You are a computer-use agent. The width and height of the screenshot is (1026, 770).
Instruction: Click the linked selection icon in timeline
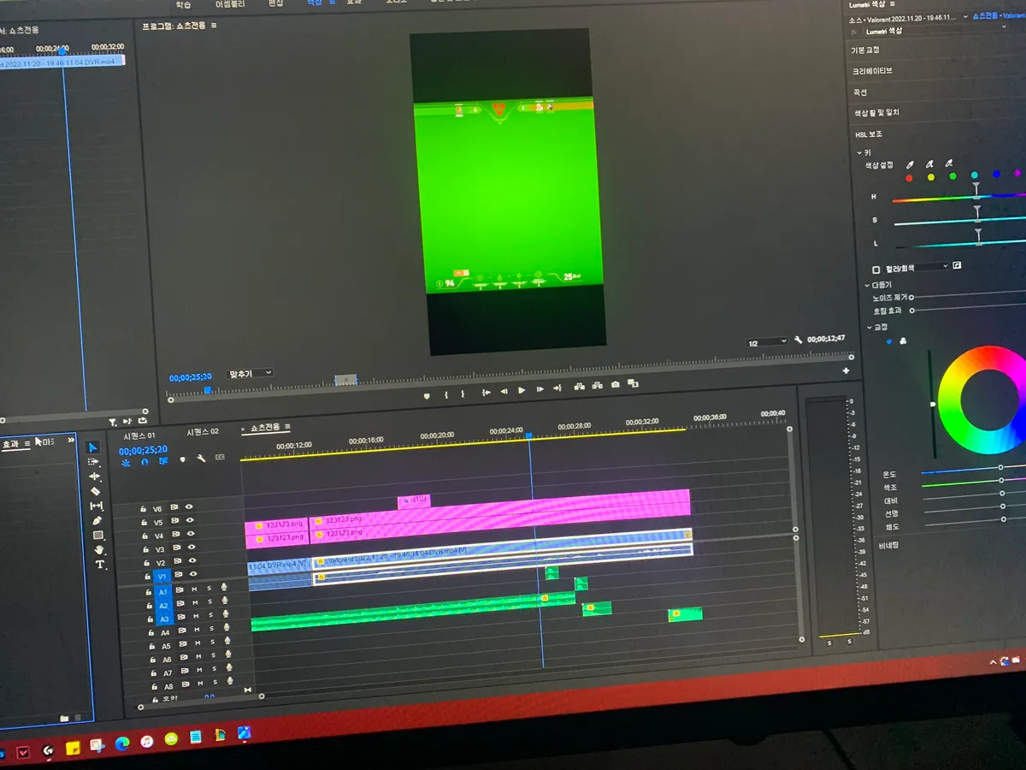click(x=162, y=460)
